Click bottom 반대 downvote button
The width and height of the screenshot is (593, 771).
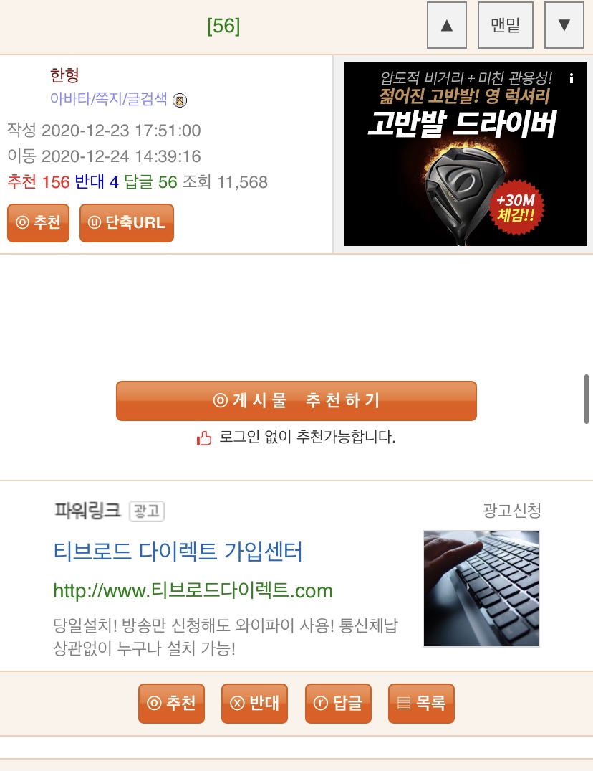[x=254, y=703]
